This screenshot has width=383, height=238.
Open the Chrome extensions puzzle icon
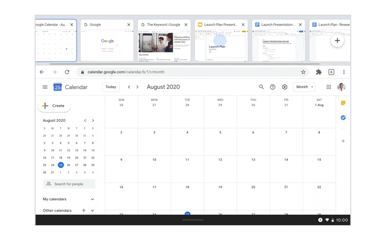[319, 72]
